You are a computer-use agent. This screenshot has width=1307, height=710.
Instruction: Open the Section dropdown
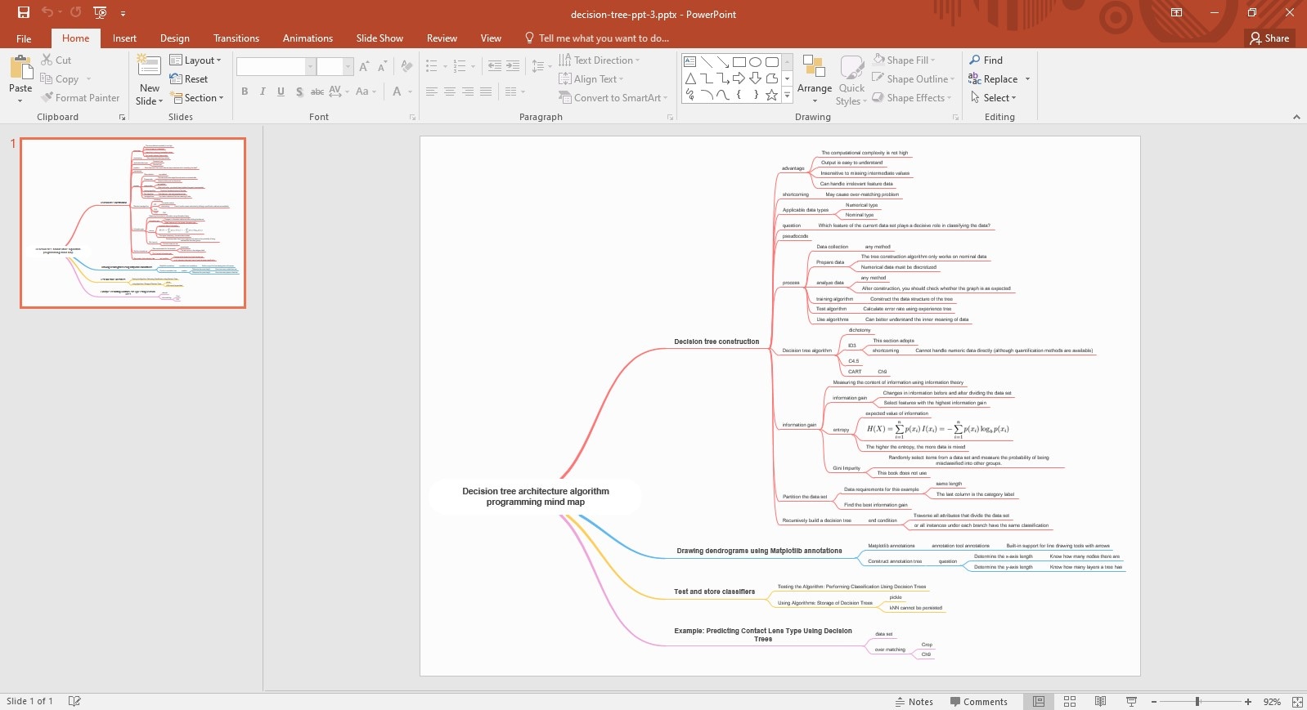197,98
